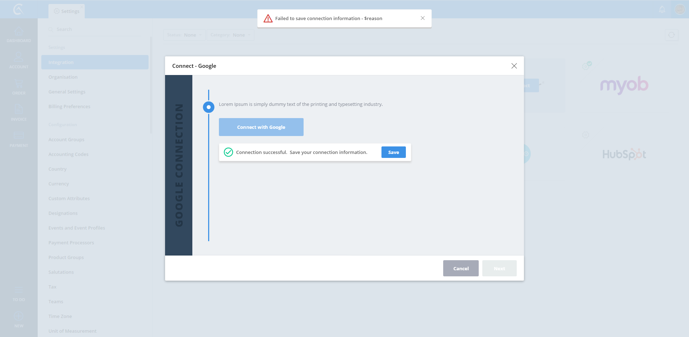The image size is (689, 337).
Task: Open the Invoice sidebar icon
Action: pyautogui.click(x=19, y=110)
